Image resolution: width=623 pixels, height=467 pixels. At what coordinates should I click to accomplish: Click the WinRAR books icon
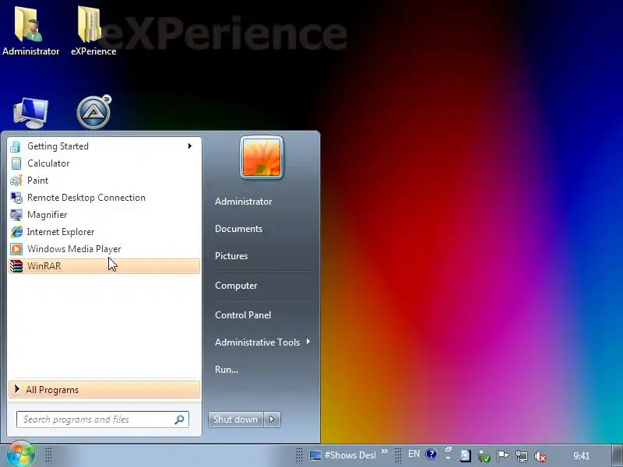click(16, 266)
